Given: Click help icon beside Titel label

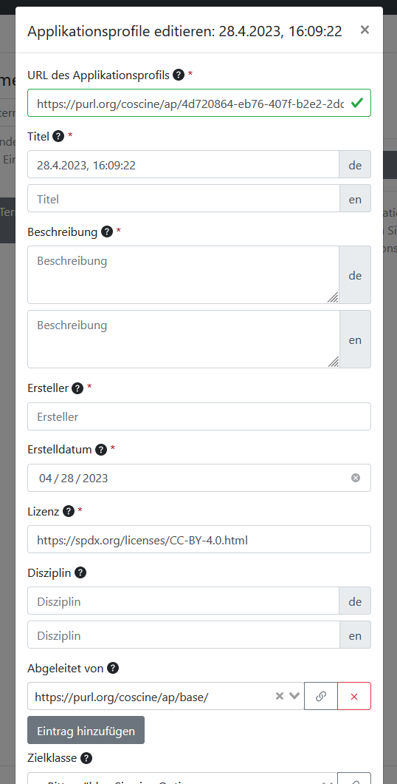Looking at the screenshot, I should (x=58, y=136).
